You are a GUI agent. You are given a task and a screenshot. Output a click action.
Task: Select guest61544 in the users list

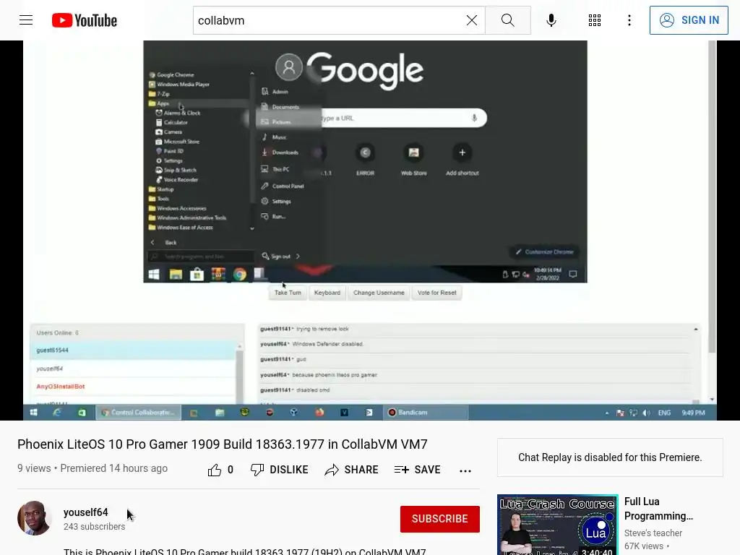point(133,350)
